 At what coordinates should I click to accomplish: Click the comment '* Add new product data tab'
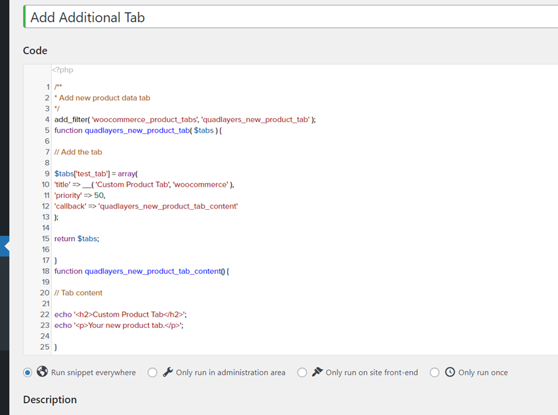point(102,98)
